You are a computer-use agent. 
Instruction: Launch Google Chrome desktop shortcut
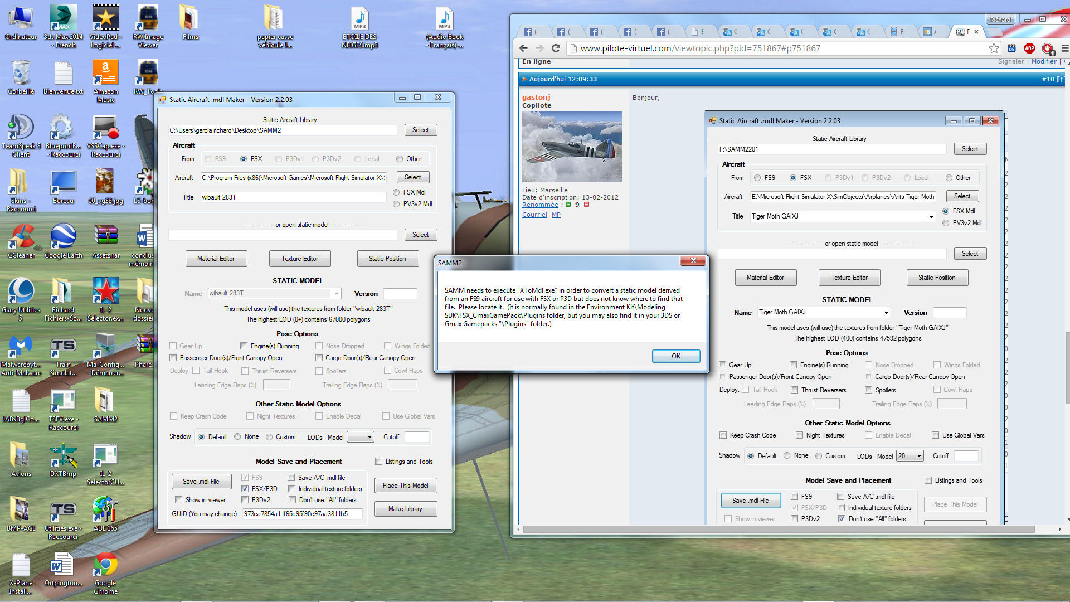[x=105, y=572]
